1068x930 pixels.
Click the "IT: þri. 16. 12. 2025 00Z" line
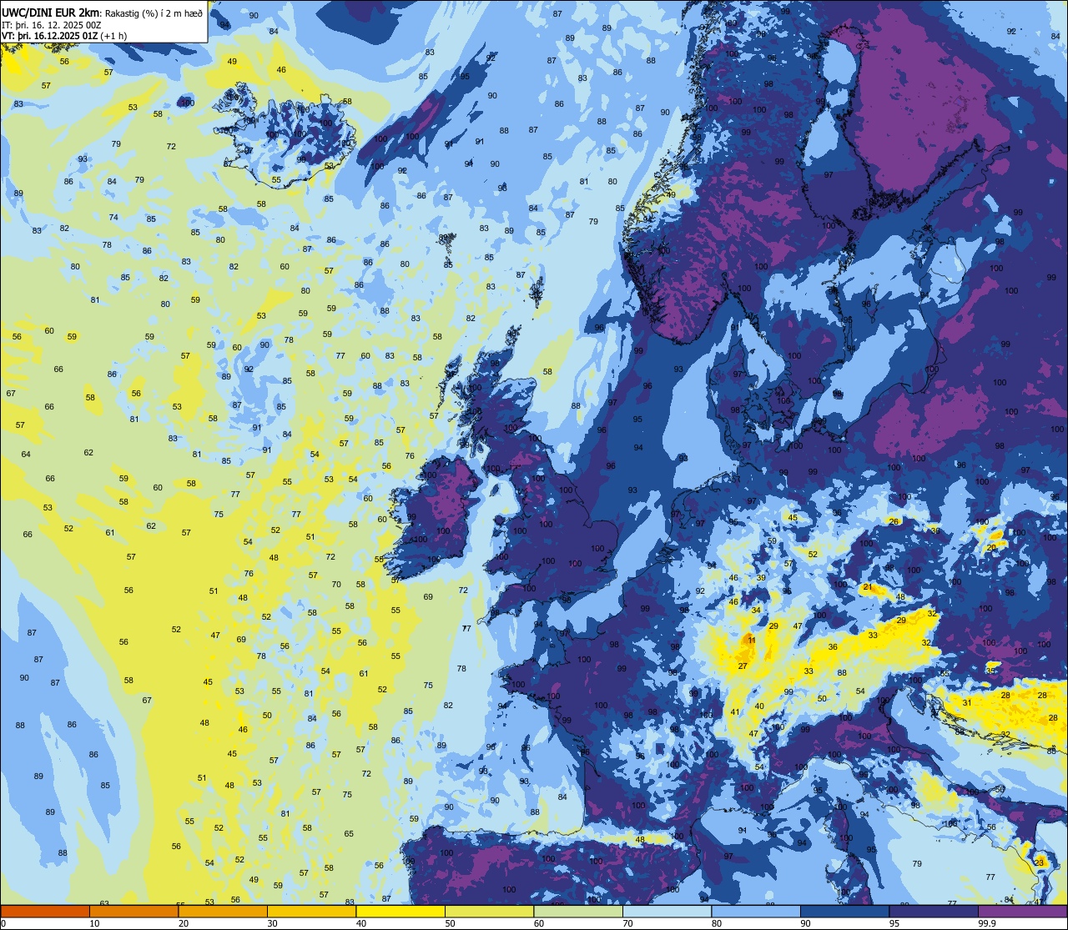(52, 24)
